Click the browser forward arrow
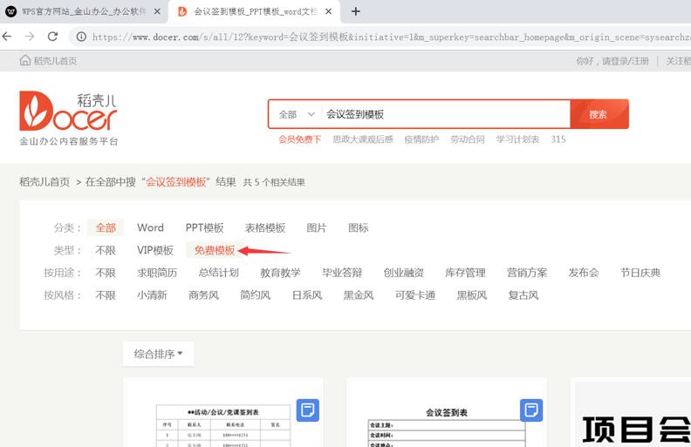691x447 pixels. click(30, 37)
